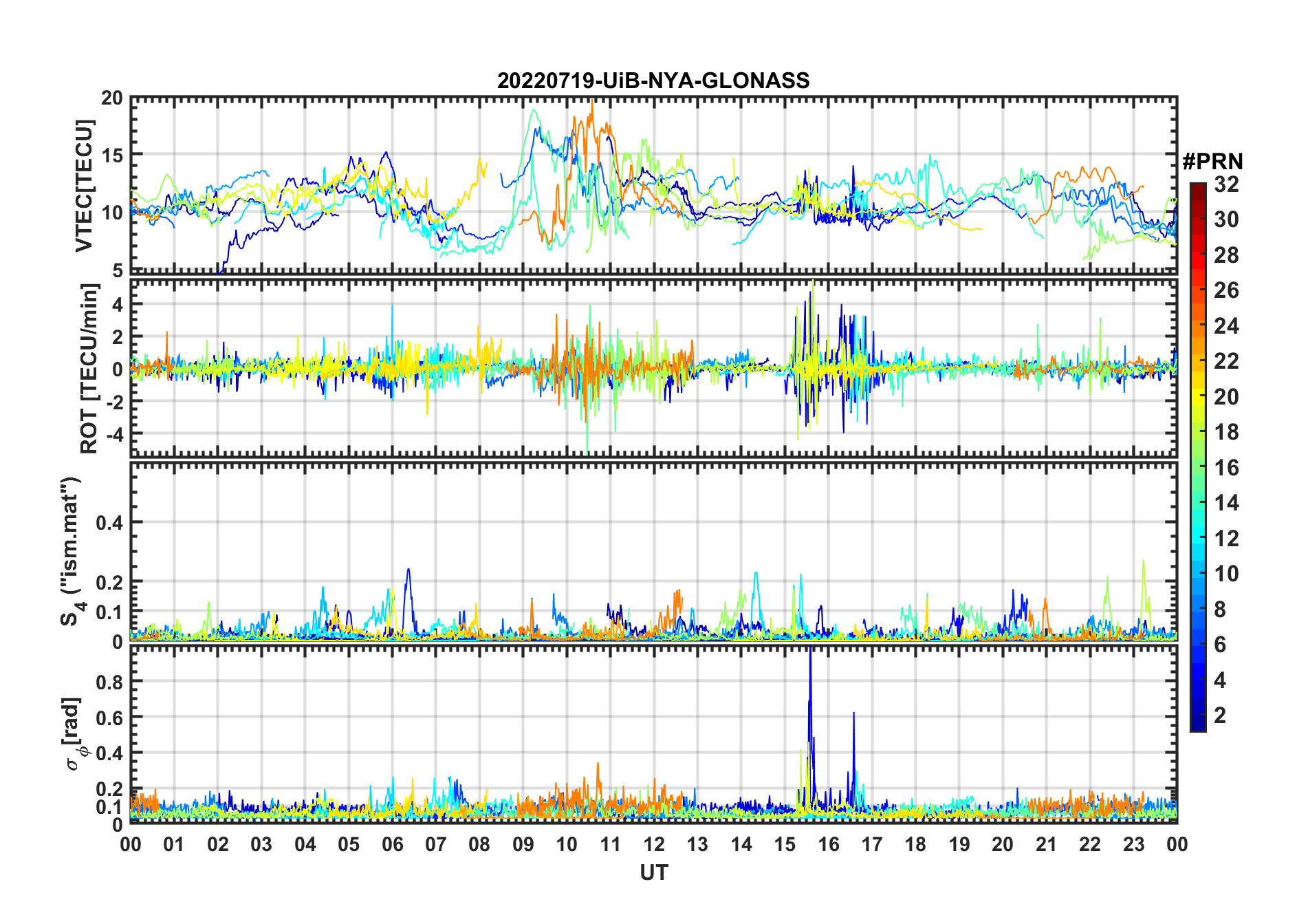Click UT axis hour label "19"

(x=959, y=845)
